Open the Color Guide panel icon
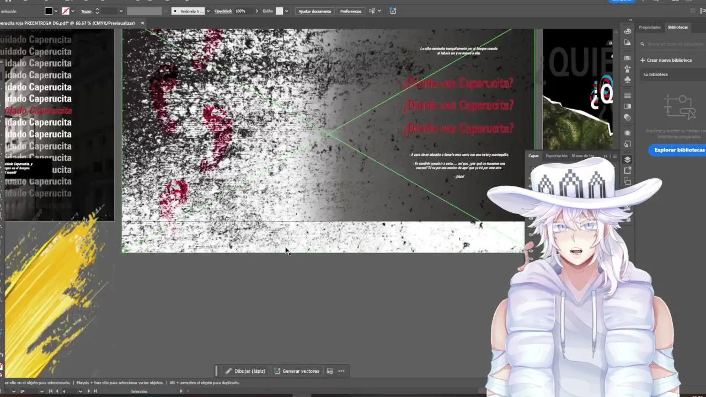 coord(627,44)
